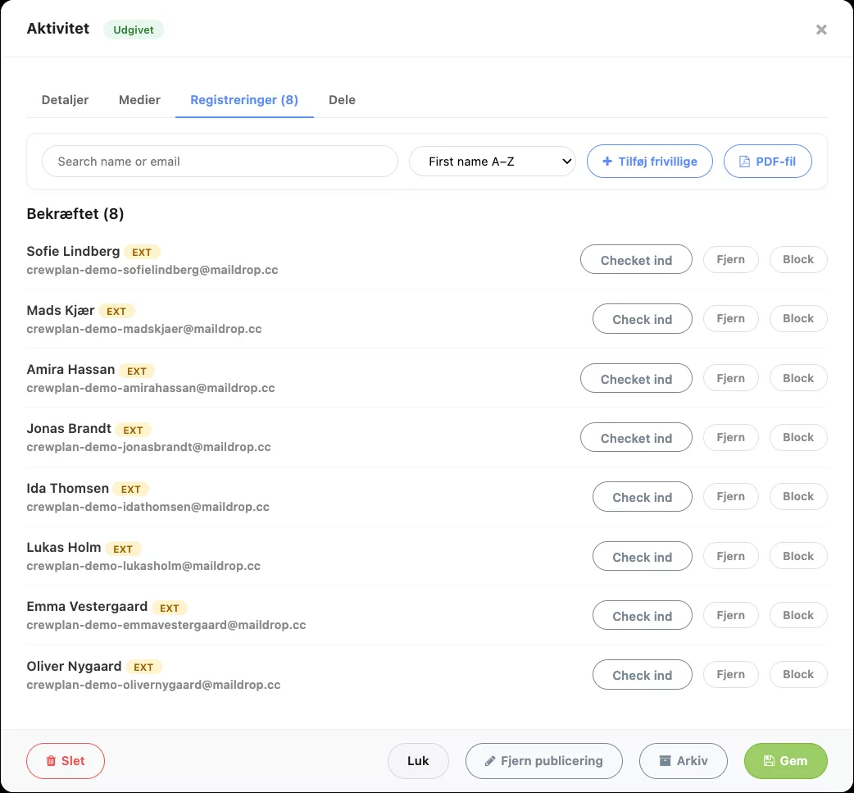Click the name Jonas Brandt

coord(69,429)
